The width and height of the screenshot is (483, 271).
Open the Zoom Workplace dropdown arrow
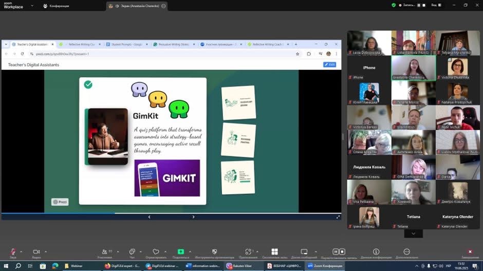[32, 6]
